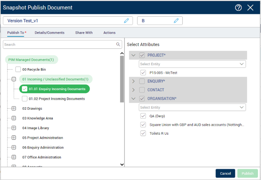Click the search magnifier icon
This screenshot has width=261, height=180.
118,44
